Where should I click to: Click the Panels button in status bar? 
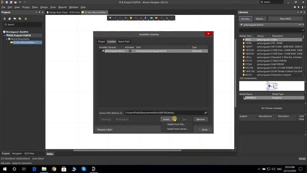pyautogui.click(x=302, y=159)
